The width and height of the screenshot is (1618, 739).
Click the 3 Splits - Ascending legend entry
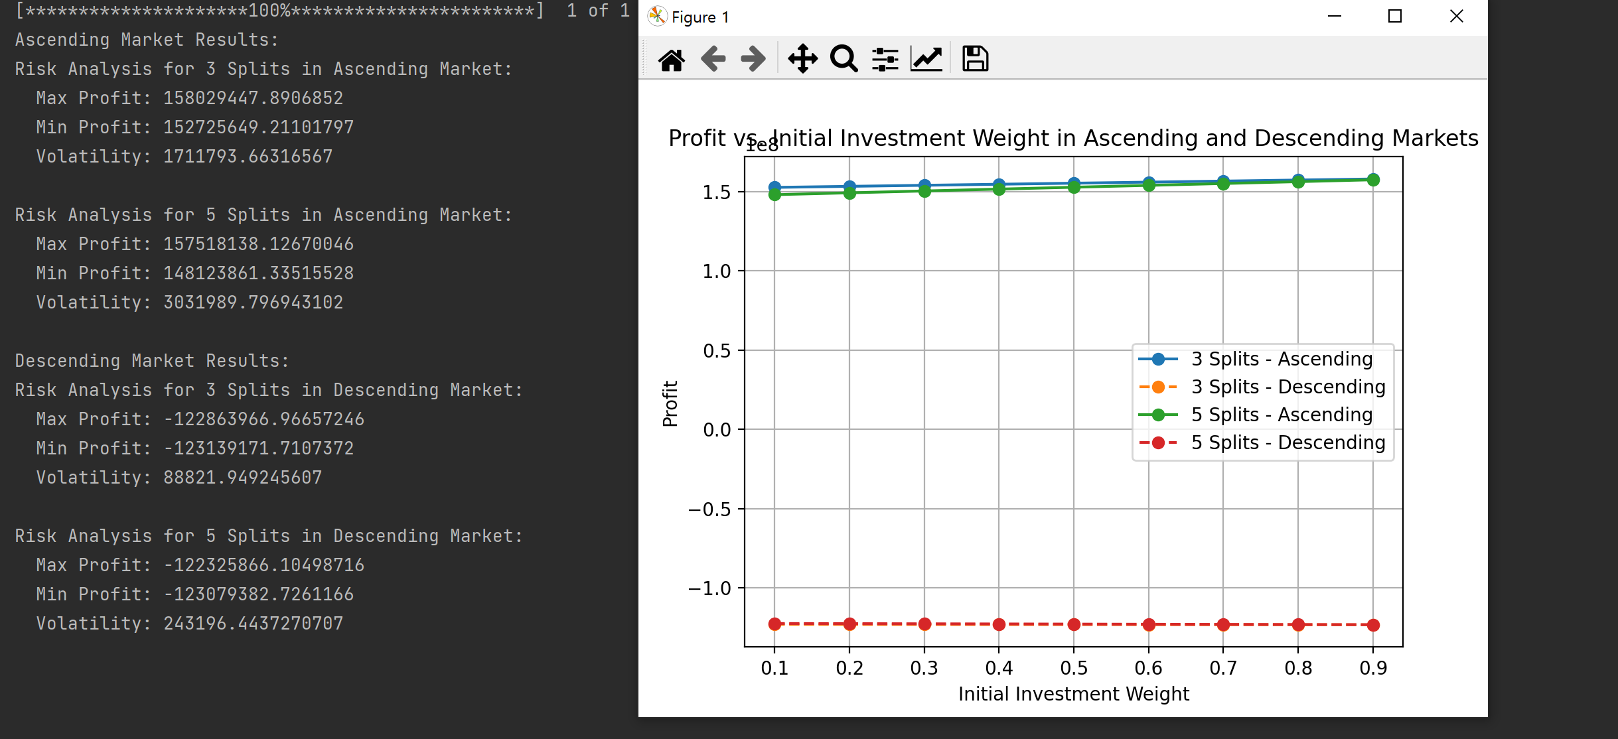[x=1282, y=359]
